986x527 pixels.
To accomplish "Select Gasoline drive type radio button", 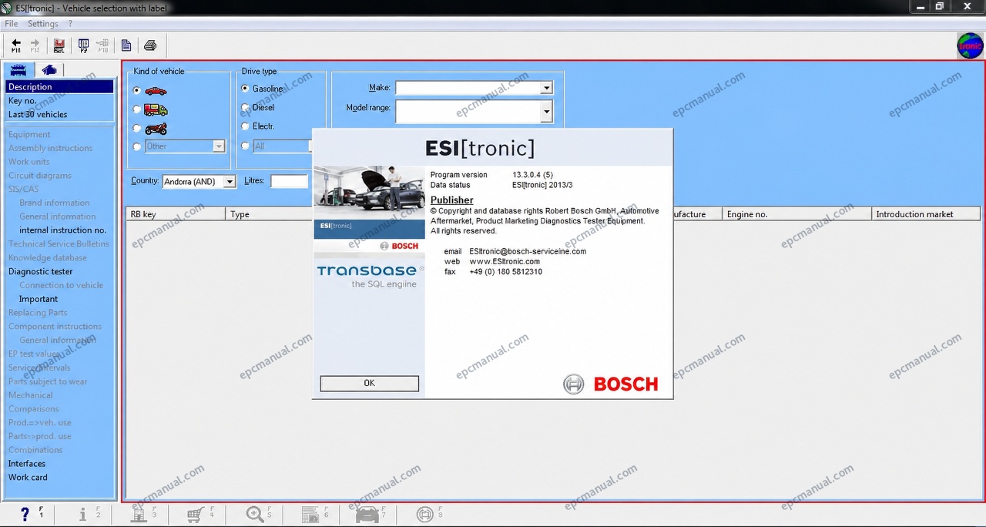I will pos(245,89).
